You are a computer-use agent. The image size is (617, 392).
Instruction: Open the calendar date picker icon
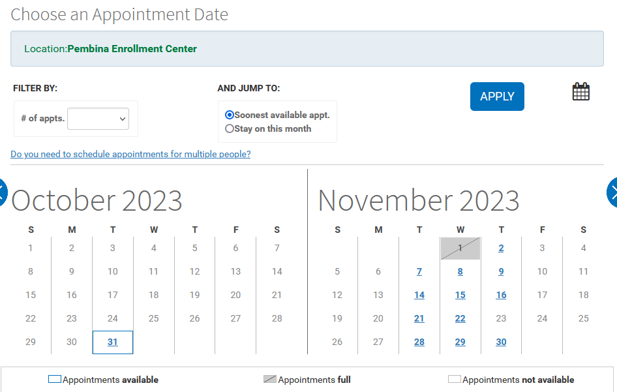tap(580, 92)
